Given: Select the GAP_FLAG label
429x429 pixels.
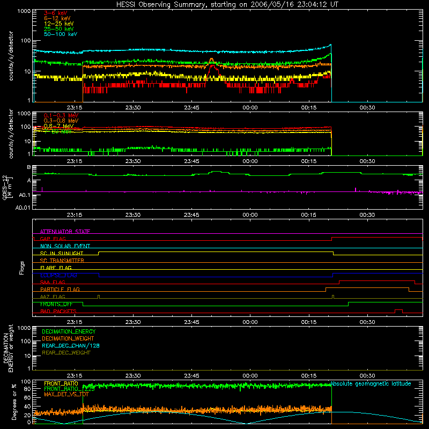Looking at the screenshot, I should [x=53, y=239].
